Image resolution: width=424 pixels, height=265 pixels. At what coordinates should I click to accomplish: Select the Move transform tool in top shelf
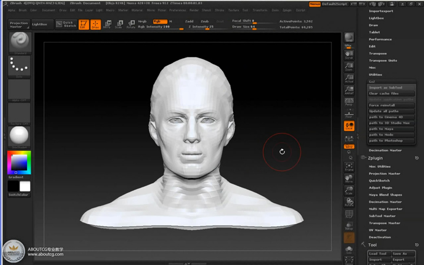pyautogui.click(x=107, y=24)
